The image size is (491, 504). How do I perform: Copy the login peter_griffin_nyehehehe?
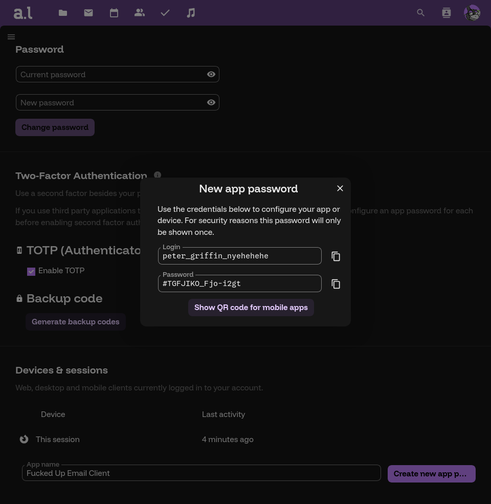[x=336, y=256]
